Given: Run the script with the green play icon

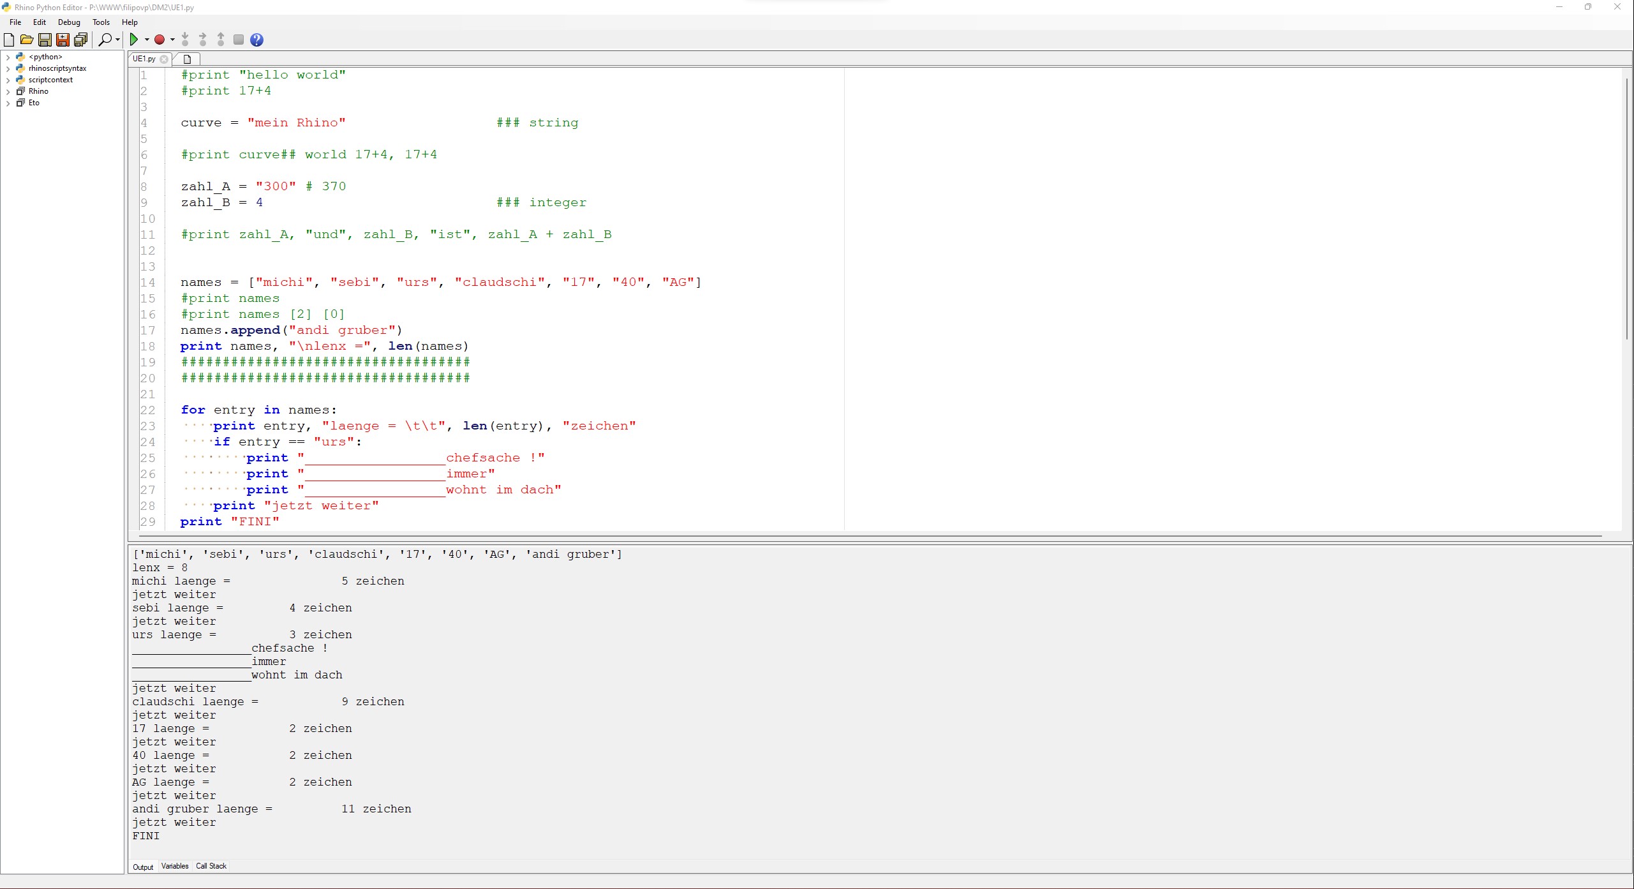Looking at the screenshot, I should pos(135,40).
